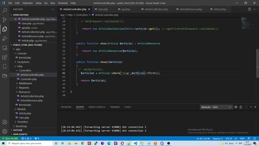Open the Project Manager folder icon

pyautogui.click(x=4, y=76)
